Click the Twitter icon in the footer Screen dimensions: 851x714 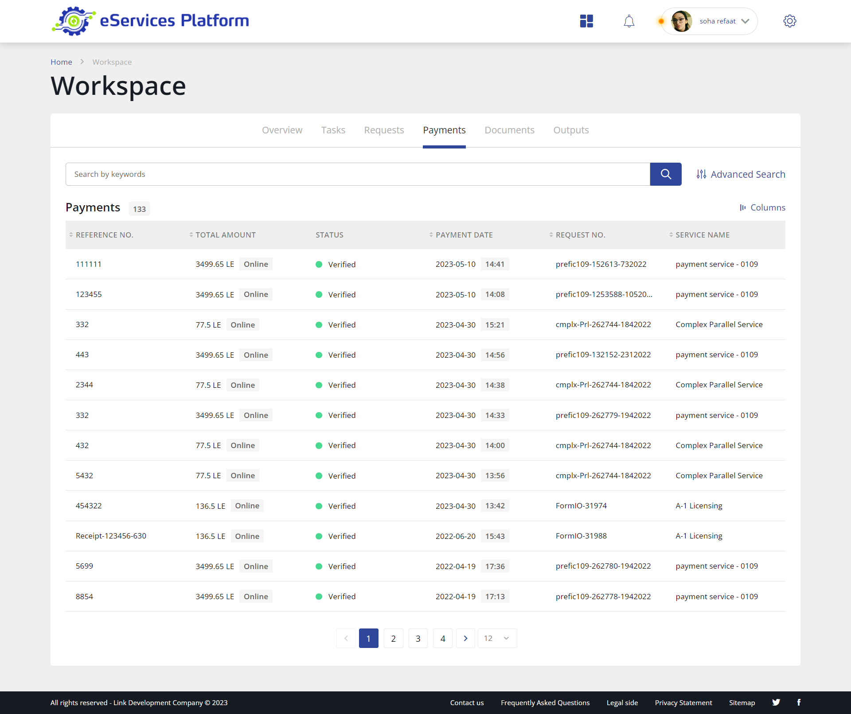776,702
